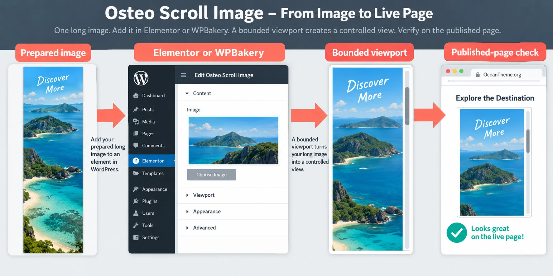Expand the Appearance panel section arrow

(x=187, y=212)
